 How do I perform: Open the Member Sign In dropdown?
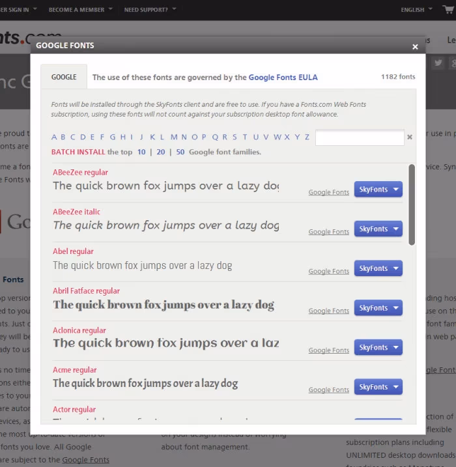tap(18, 10)
